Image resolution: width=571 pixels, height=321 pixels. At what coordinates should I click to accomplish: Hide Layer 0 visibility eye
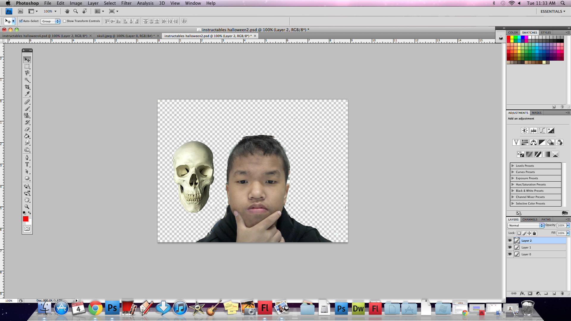tap(510, 254)
